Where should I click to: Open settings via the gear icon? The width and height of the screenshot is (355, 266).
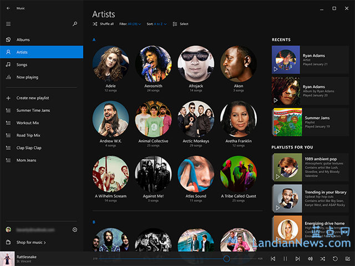[x=75, y=230]
